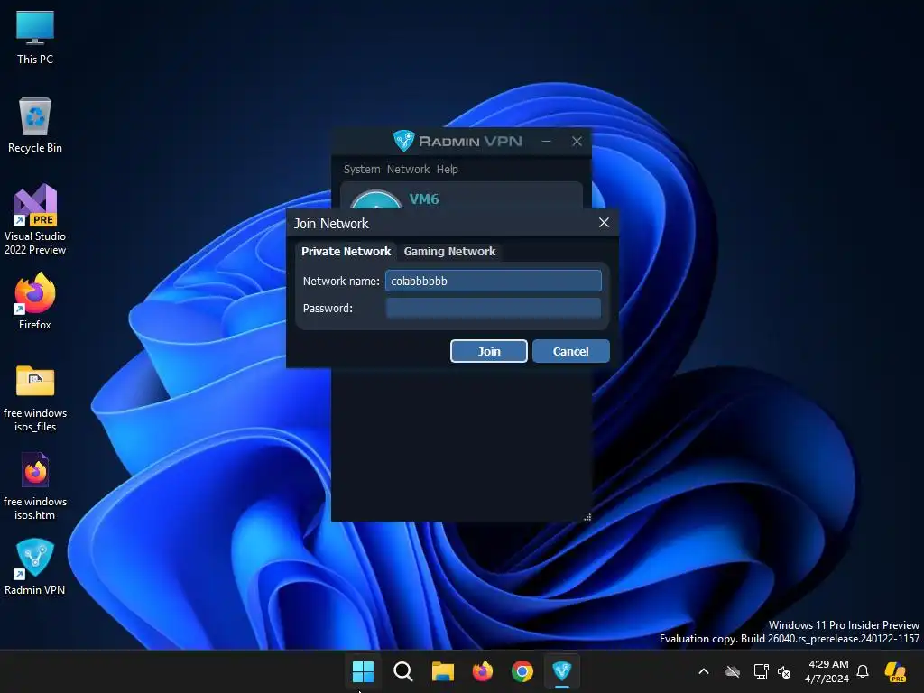Open network status tray icon
Image resolution: width=924 pixels, height=693 pixels.
click(x=761, y=671)
